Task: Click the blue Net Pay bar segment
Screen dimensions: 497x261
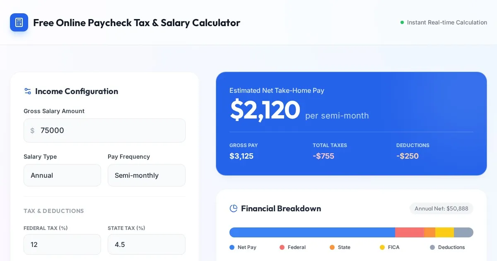Action: [x=312, y=232]
